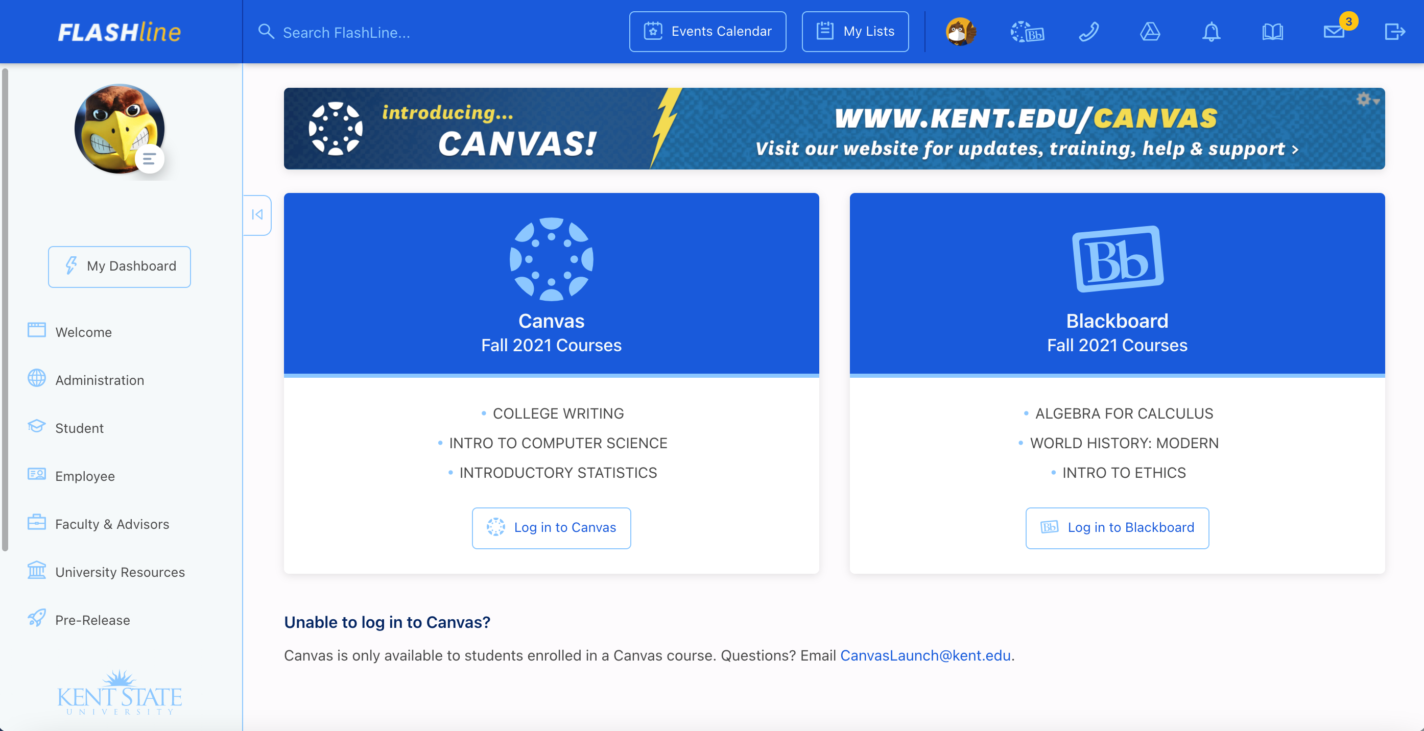Open the Welcome section
1424x731 pixels.
pyautogui.click(x=83, y=332)
